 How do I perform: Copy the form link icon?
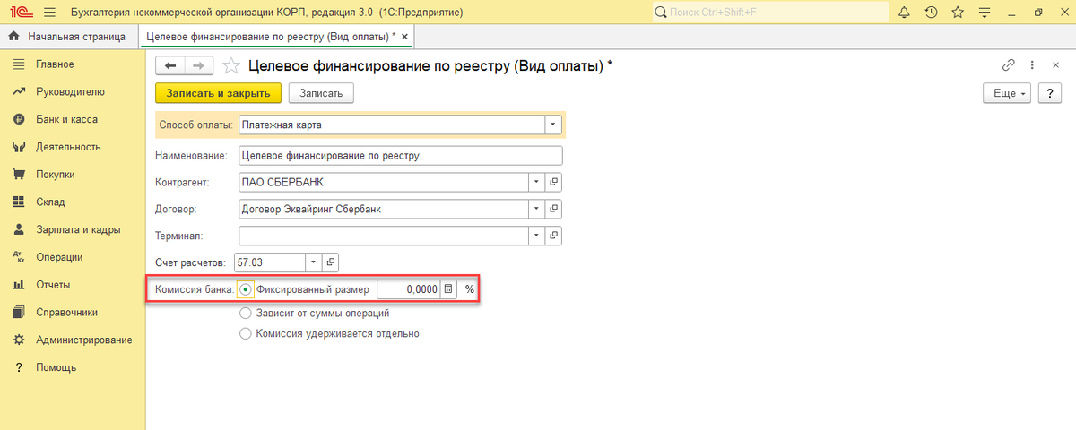point(1009,65)
